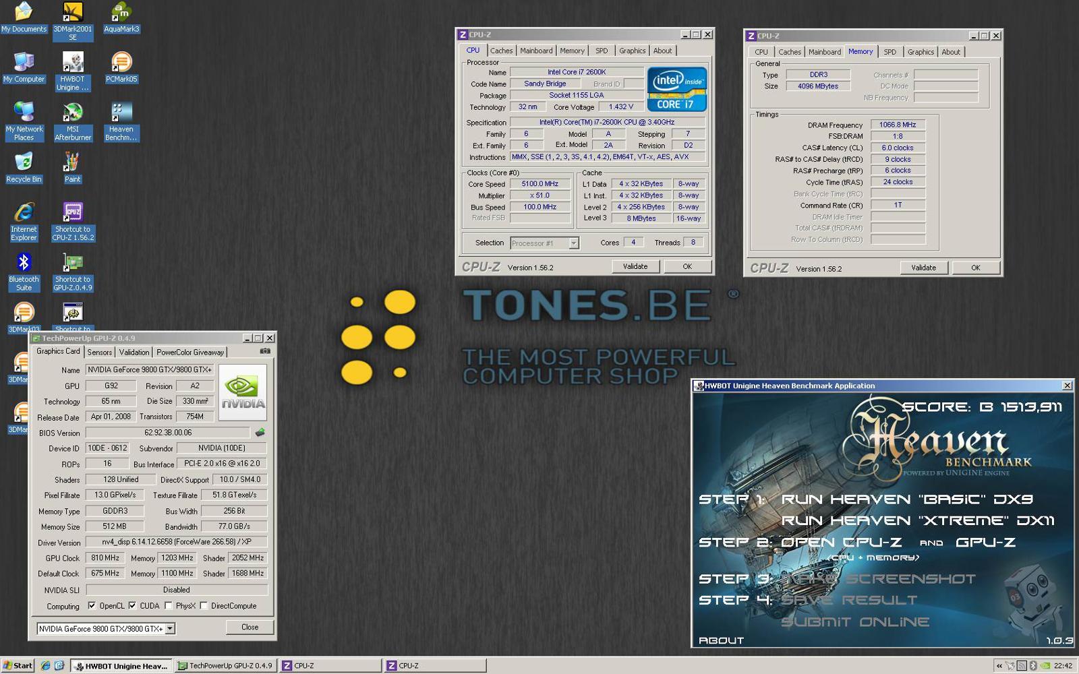
Task: Open PCMark05 desktop icon
Action: pyautogui.click(x=121, y=67)
